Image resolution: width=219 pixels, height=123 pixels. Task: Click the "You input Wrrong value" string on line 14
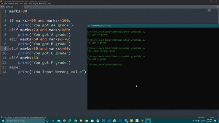[x=57, y=72]
